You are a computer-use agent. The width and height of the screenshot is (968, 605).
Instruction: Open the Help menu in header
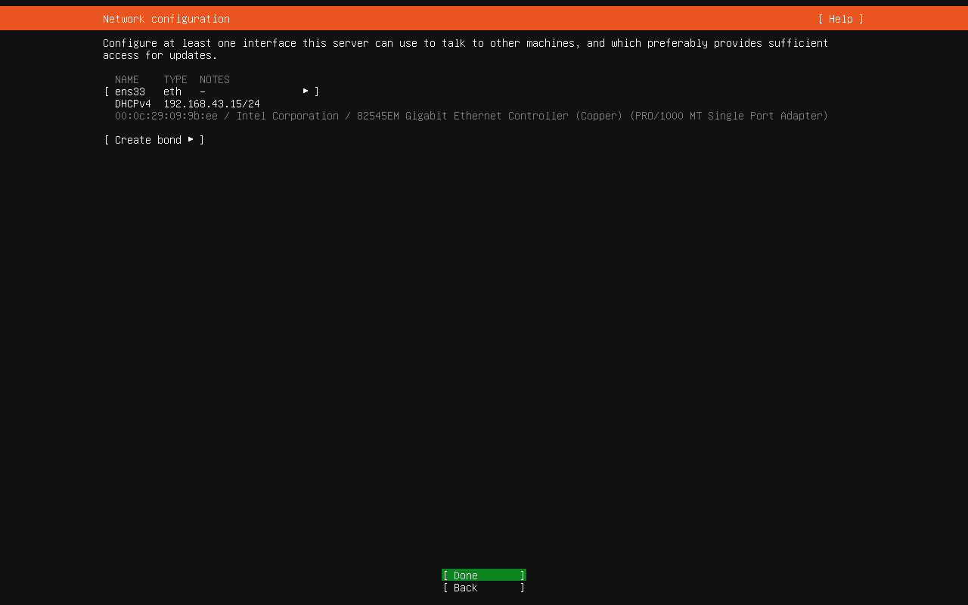click(x=840, y=19)
